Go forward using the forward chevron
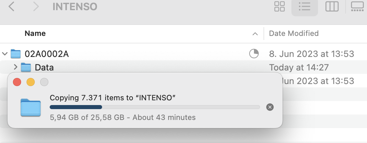 pos(36,6)
